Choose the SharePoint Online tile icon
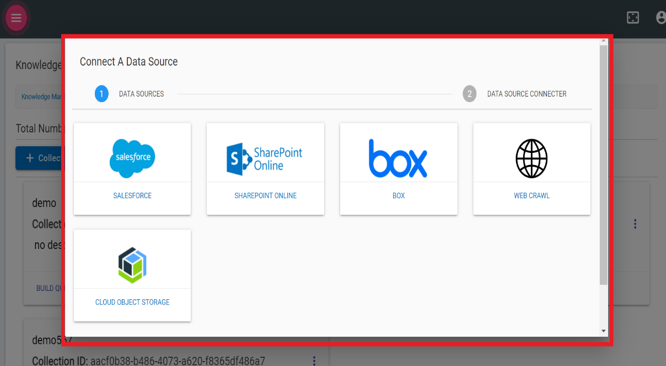This screenshot has width=666, height=366. pyautogui.click(x=265, y=158)
